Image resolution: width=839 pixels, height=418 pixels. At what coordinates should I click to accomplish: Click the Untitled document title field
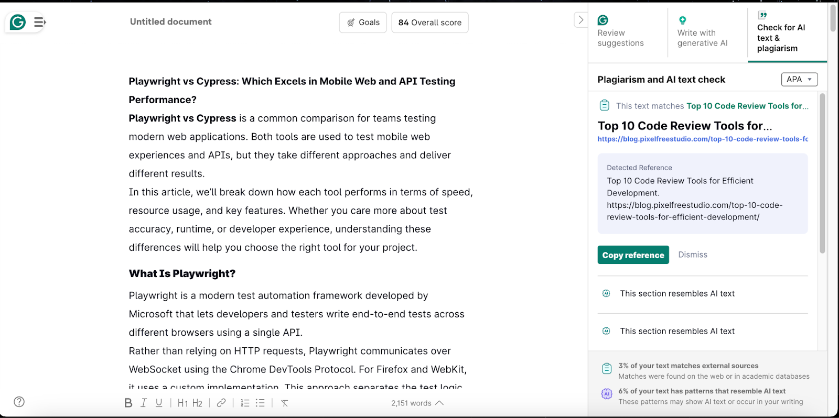[x=171, y=21]
